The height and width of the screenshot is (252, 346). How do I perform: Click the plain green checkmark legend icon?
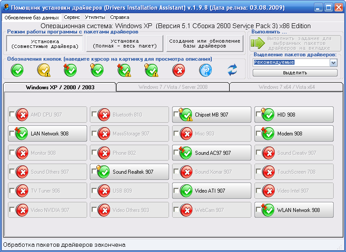tap(17, 70)
